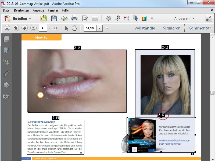The height and width of the screenshot is (161, 215).
Task: Click the page number field showing 47
Action: pyautogui.click(x=43, y=28)
